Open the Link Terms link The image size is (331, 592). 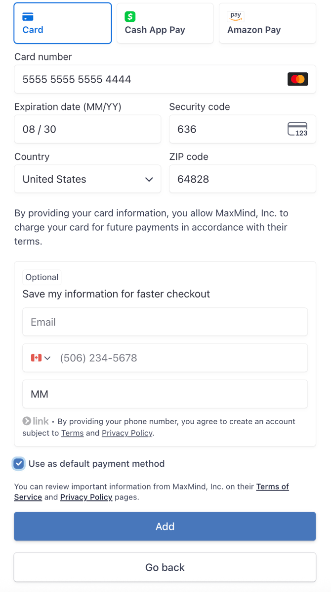pos(72,433)
